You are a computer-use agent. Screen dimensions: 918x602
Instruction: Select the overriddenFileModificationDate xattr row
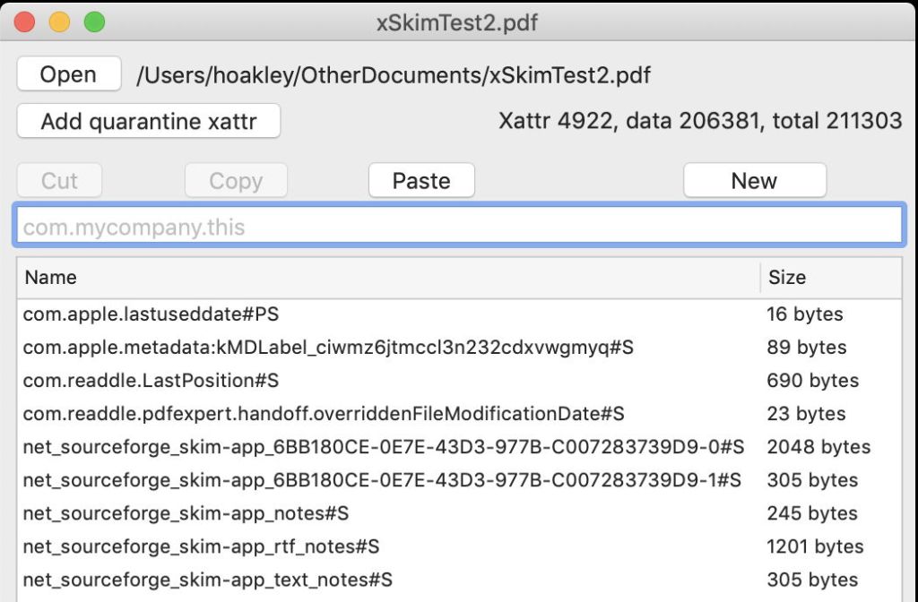click(x=324, y=414)
